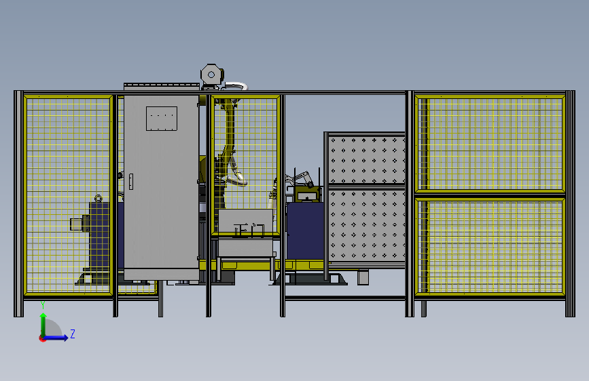Click the green Y axis arrow of triad
This screenshot has width=589, height=381.
43,324
